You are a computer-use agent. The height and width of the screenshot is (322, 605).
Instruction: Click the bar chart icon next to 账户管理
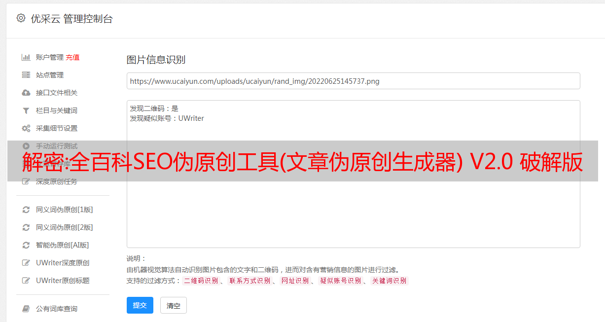pyautogui.click(x=26, y=57)
